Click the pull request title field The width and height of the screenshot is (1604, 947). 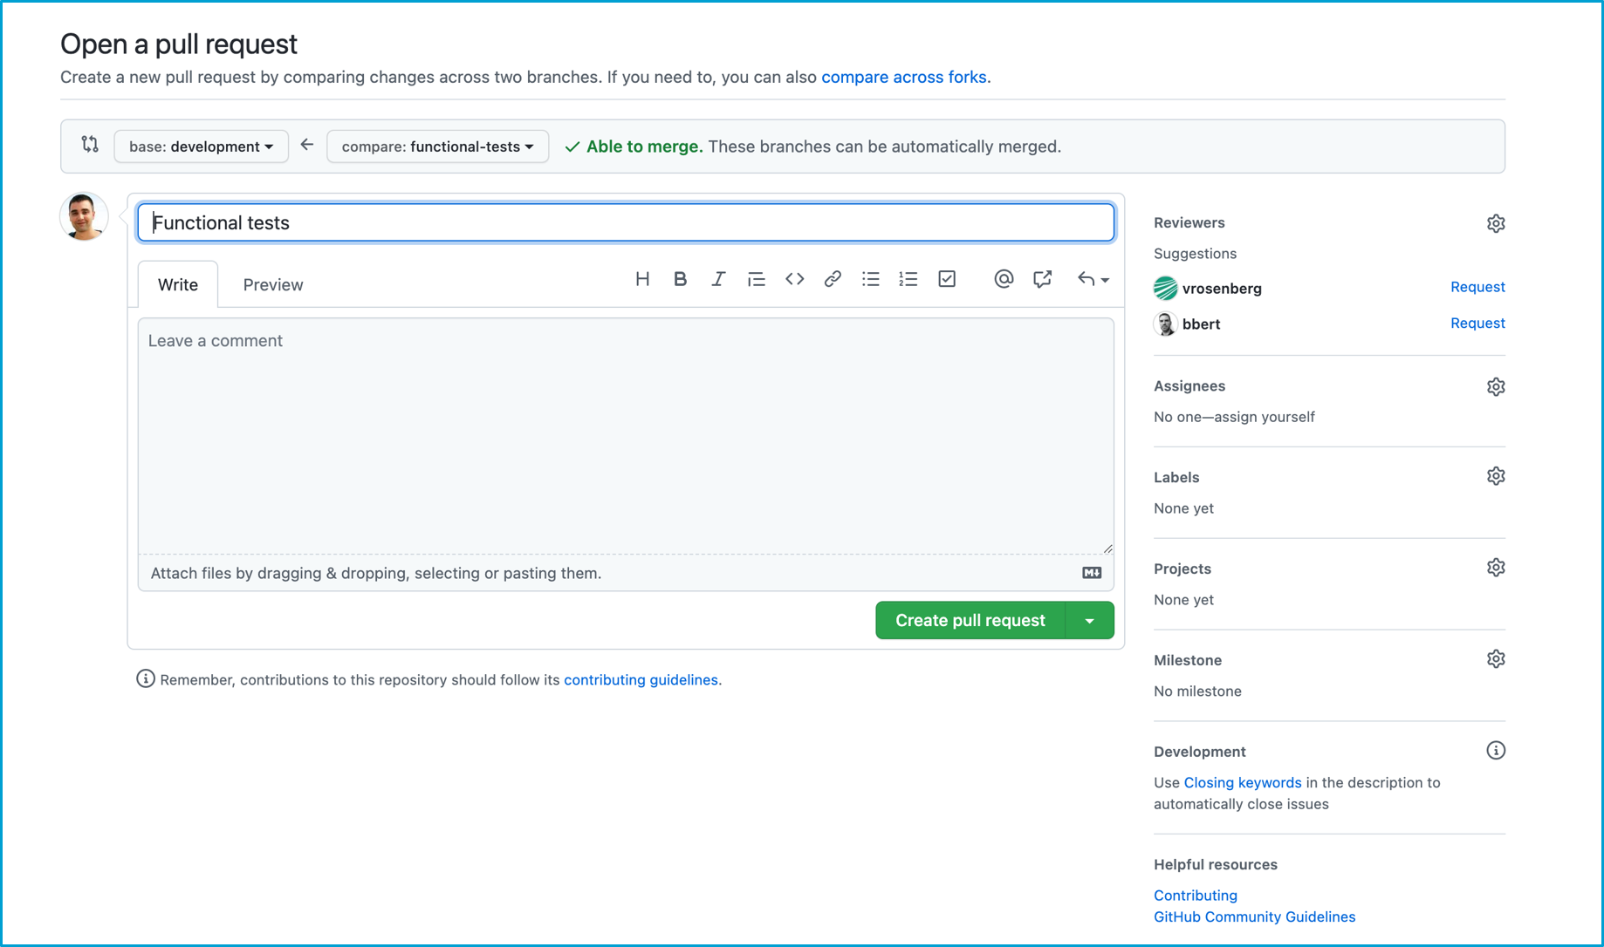pyautogui.click(x=626, y=223)
